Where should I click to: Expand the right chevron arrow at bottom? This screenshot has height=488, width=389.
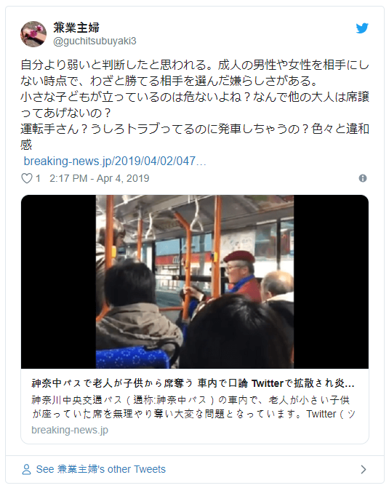click(x=363, y=469)
